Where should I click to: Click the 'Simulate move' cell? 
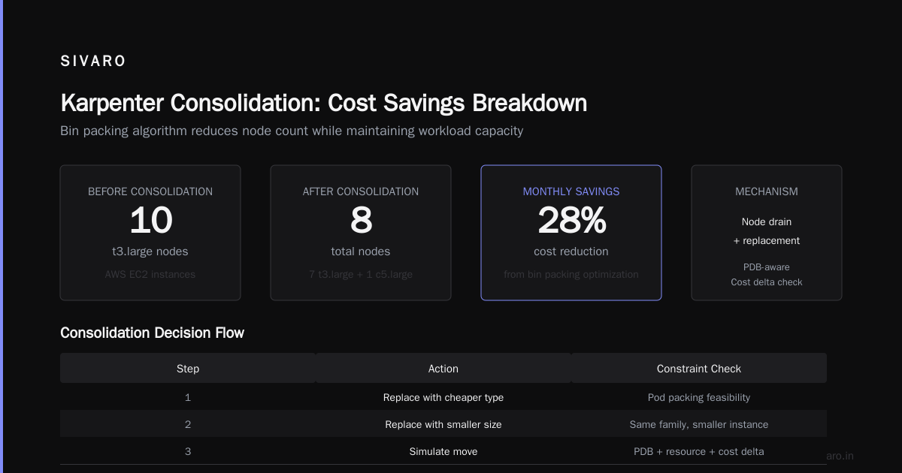tap(443, 451)
